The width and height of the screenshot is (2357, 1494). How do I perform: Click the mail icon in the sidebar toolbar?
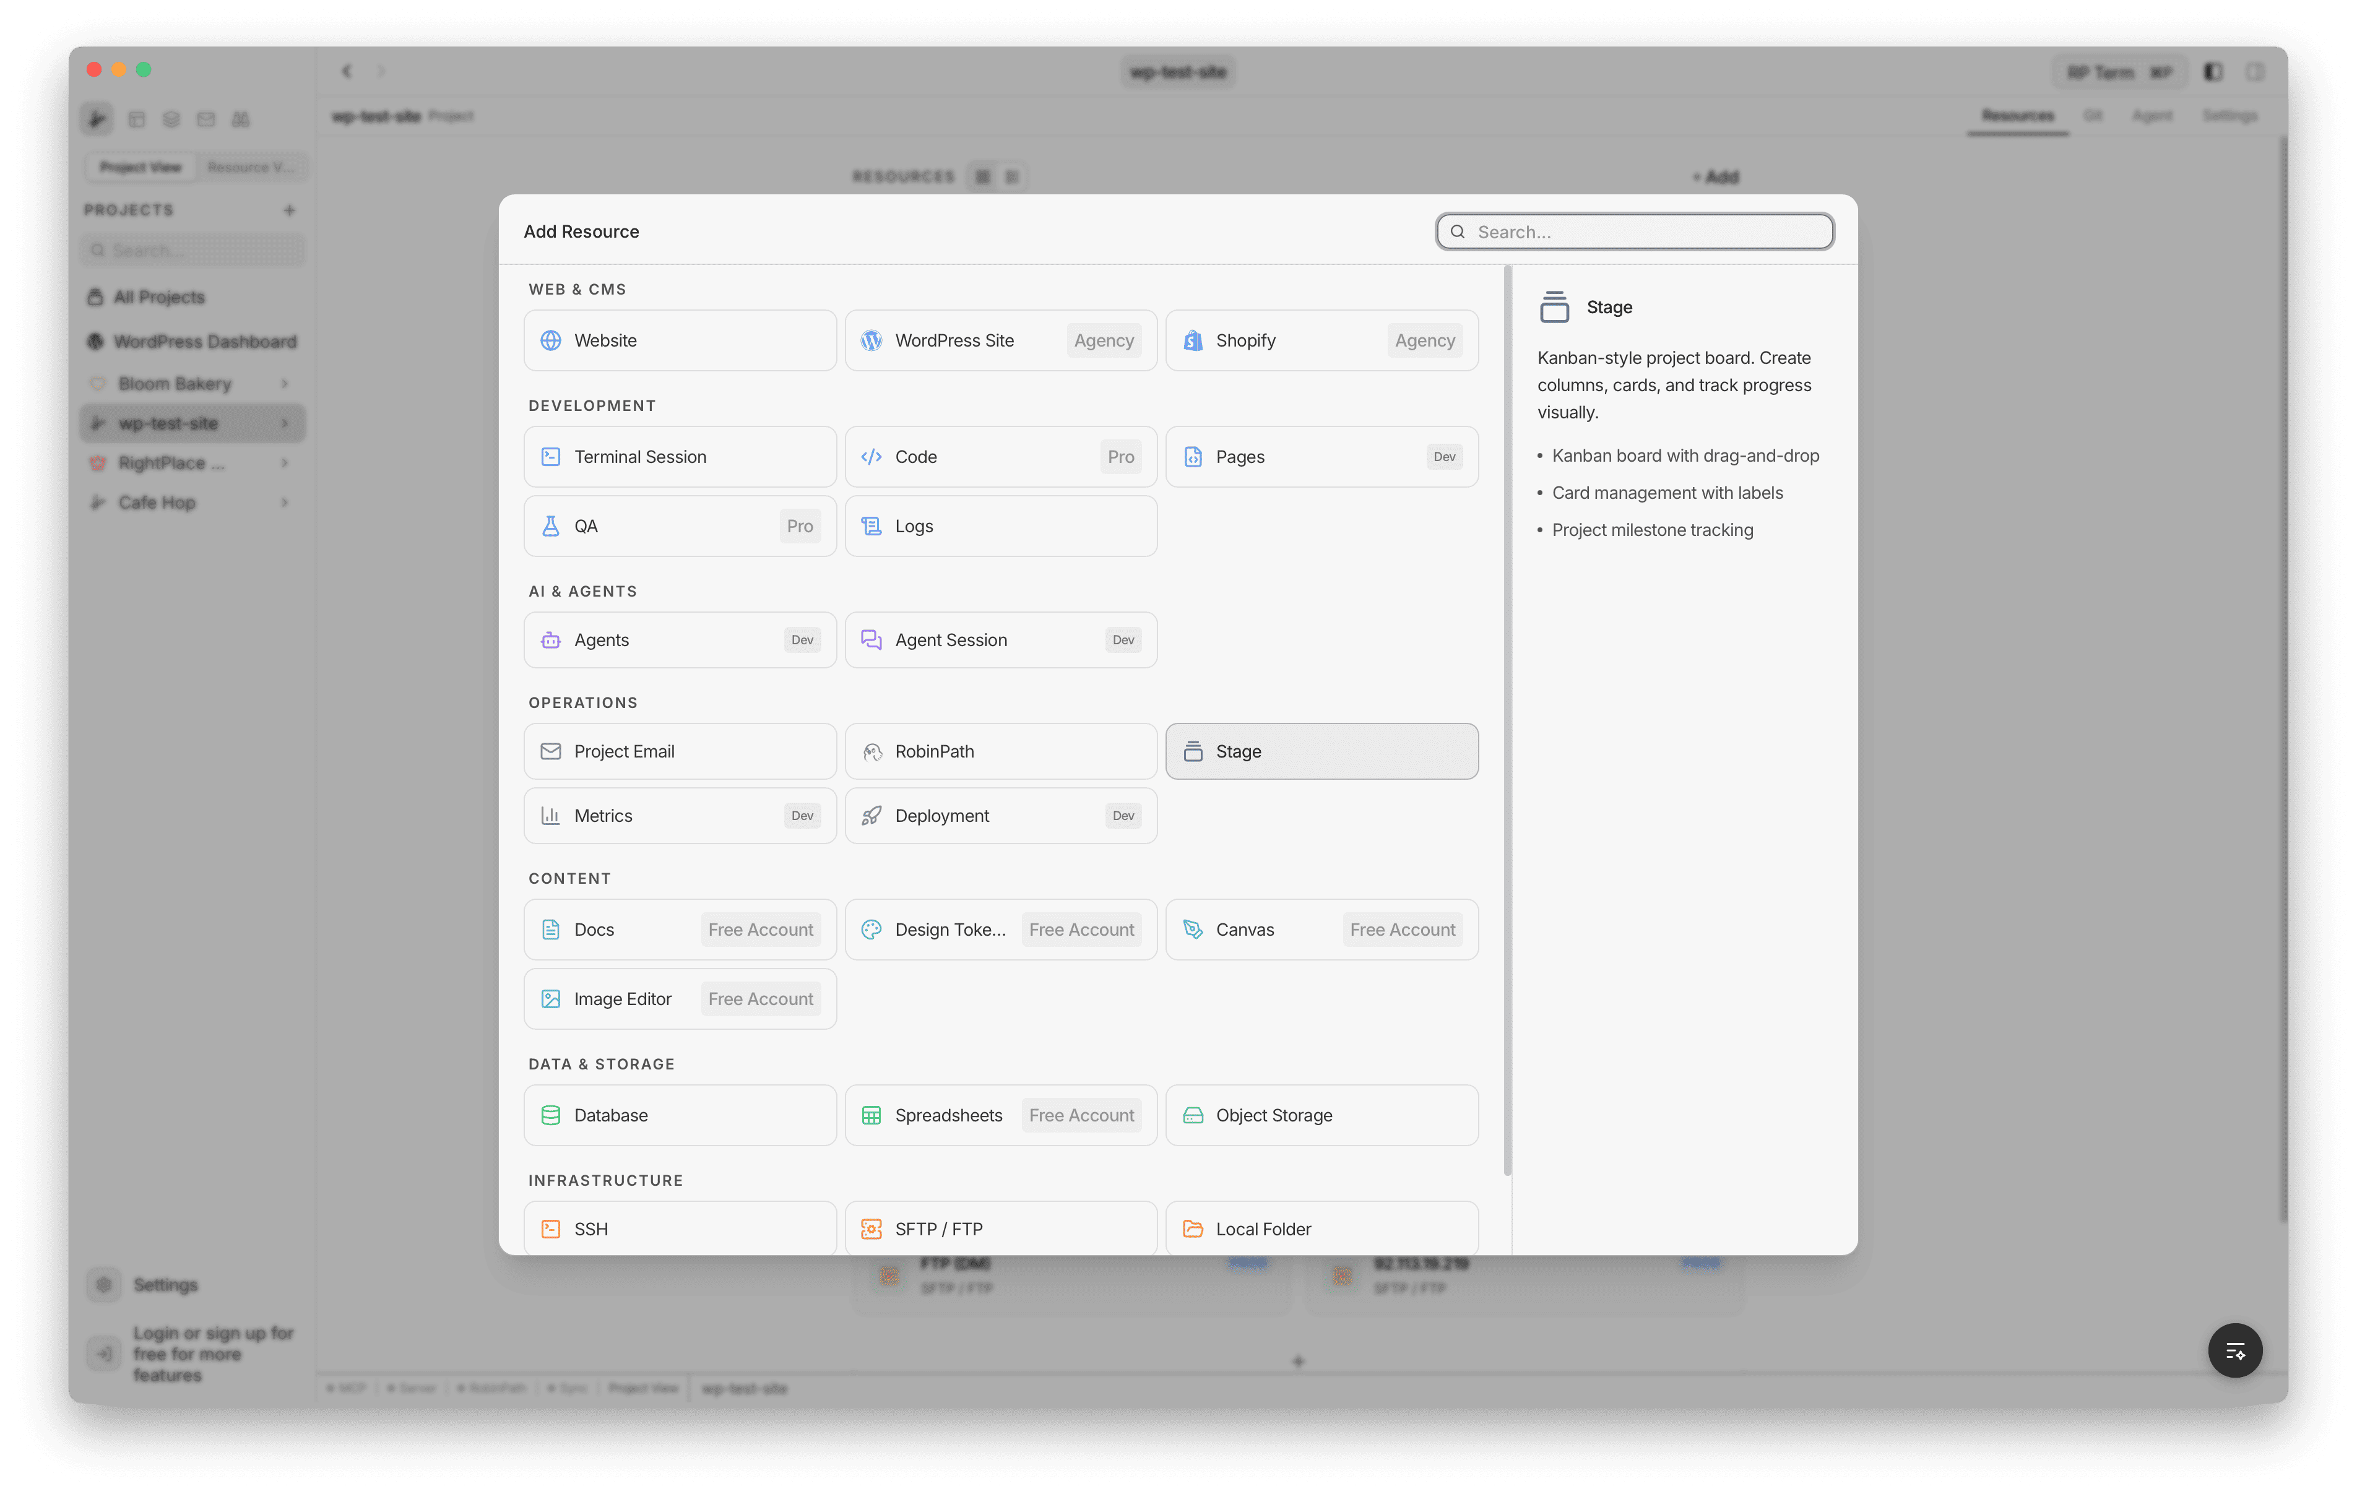[205, 118]
